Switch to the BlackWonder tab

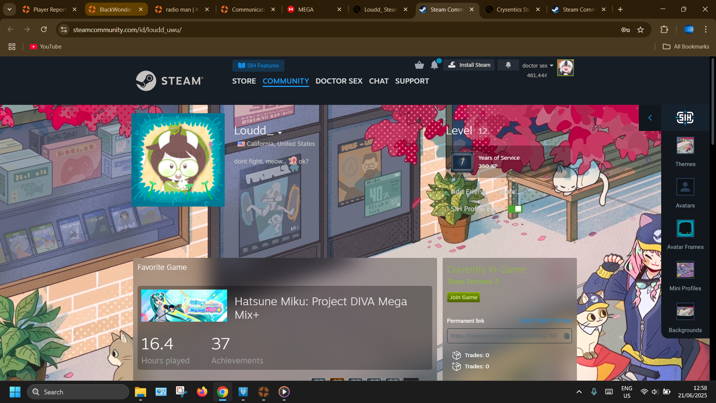pos(116,9)
